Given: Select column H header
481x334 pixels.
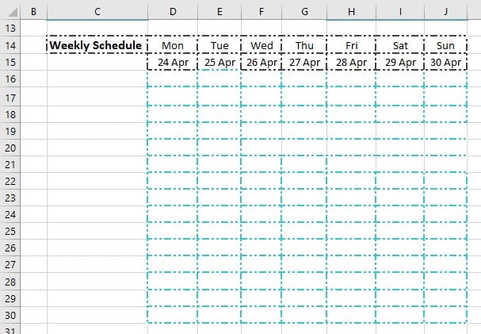Looking at the screenshot, I should 351,12.
